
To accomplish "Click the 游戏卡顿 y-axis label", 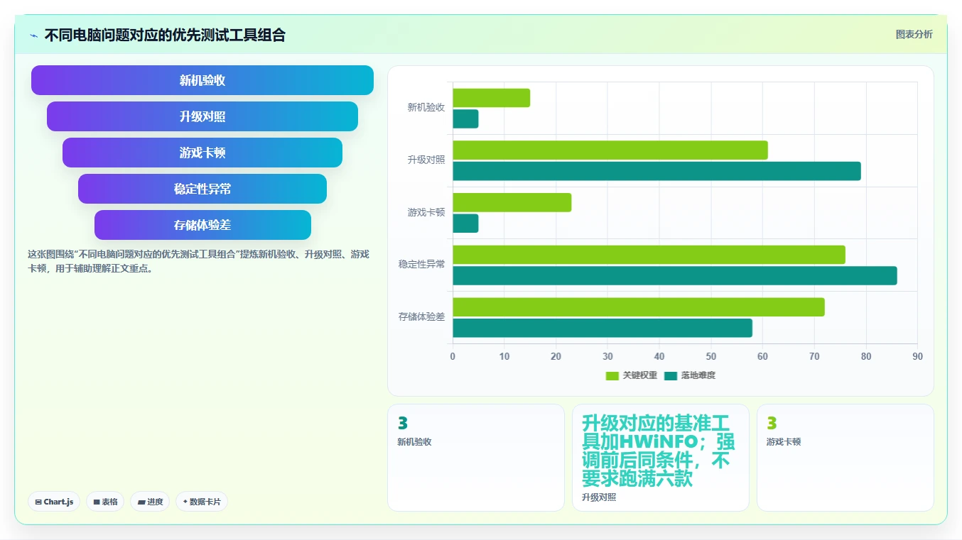I will (x=426, y=212).
